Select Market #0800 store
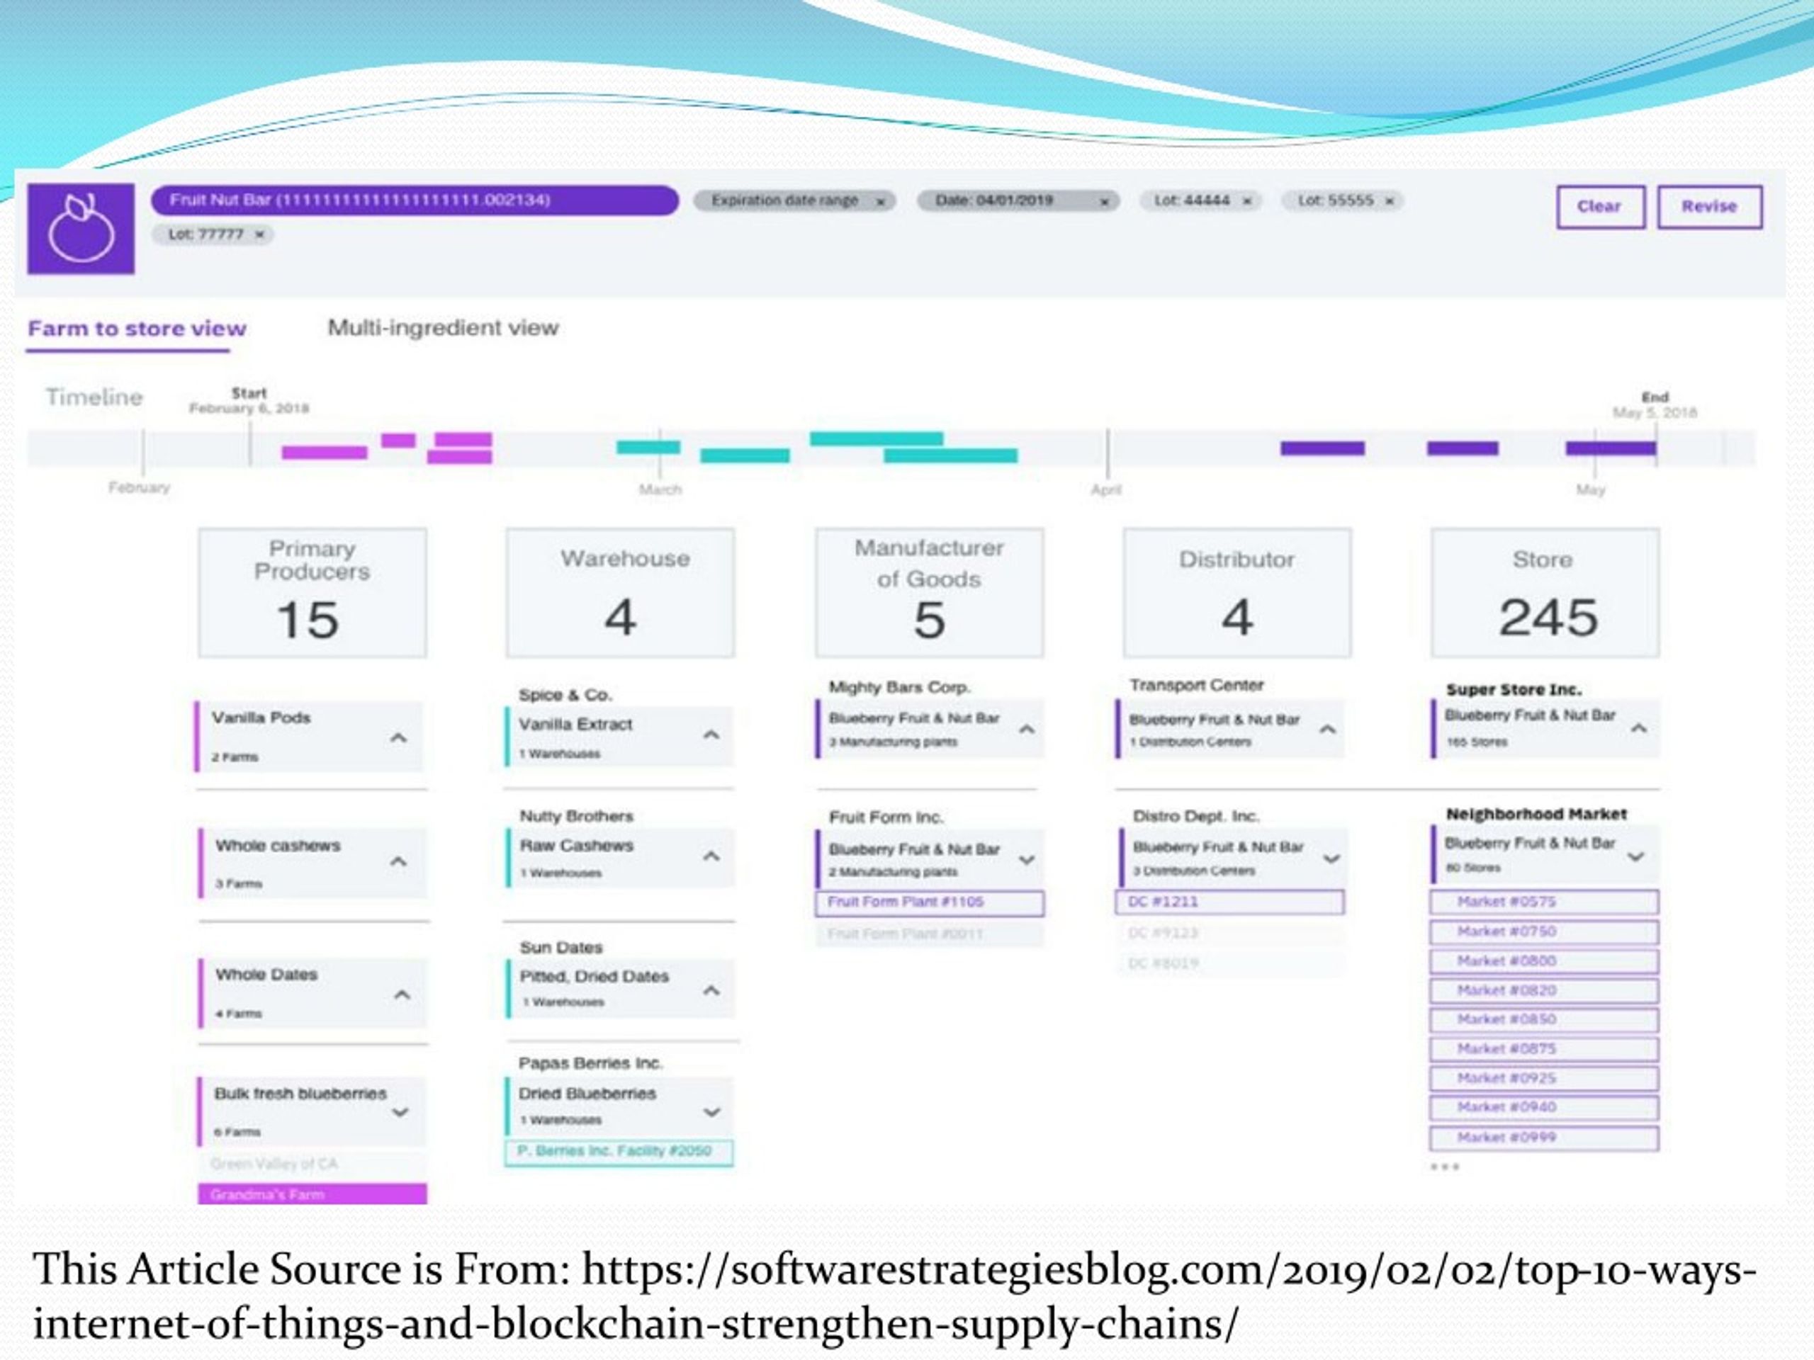The image size is (1814, 1360). click(1544, 962)
